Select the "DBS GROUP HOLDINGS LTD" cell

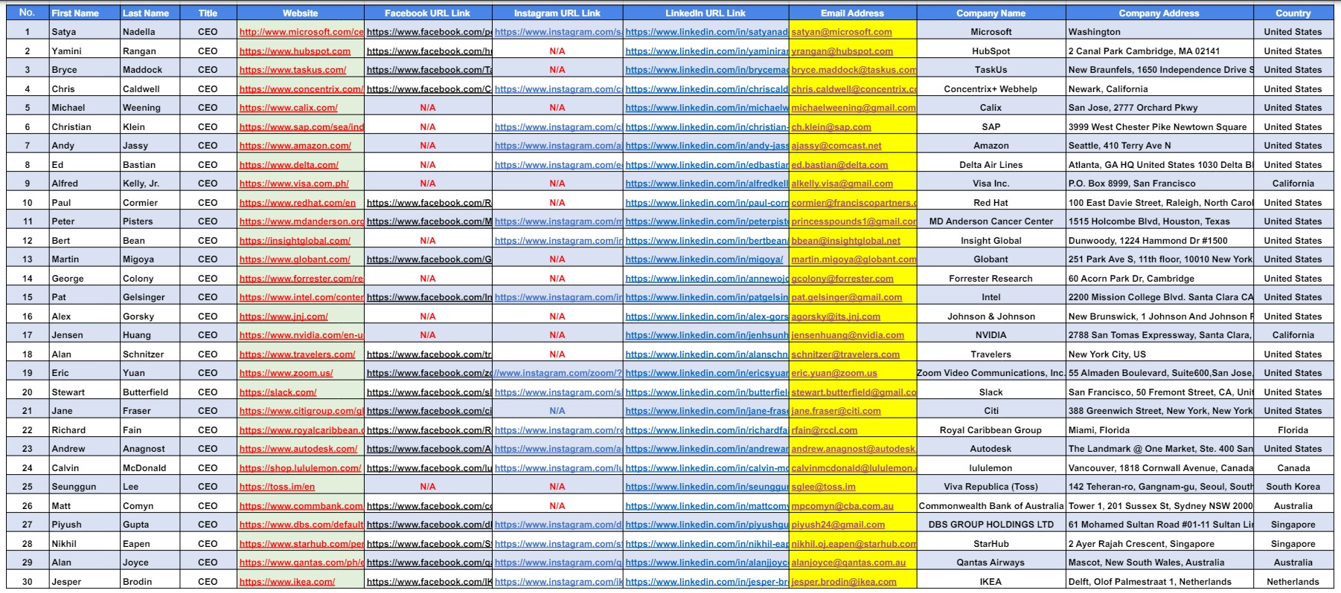tap(991, 525)
